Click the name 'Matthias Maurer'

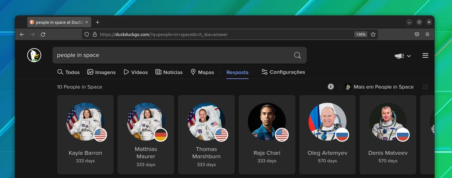(146, 153)
